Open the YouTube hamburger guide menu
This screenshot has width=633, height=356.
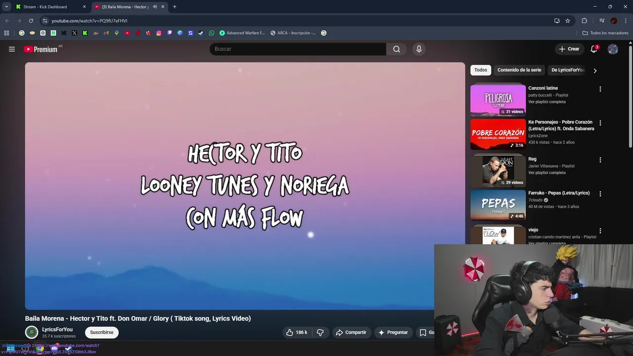pos(12,49)
